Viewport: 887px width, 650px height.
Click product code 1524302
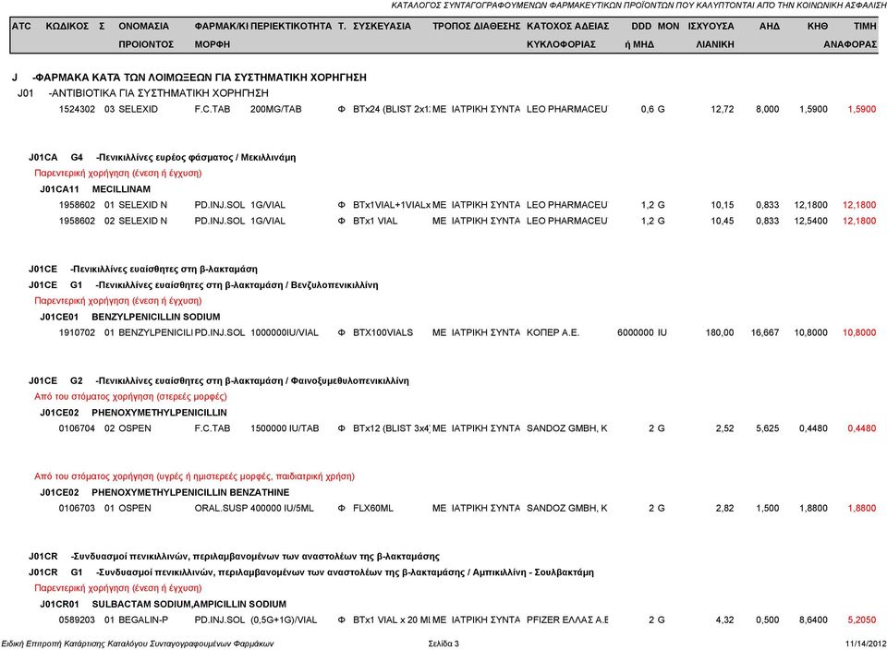pos(77,109)
